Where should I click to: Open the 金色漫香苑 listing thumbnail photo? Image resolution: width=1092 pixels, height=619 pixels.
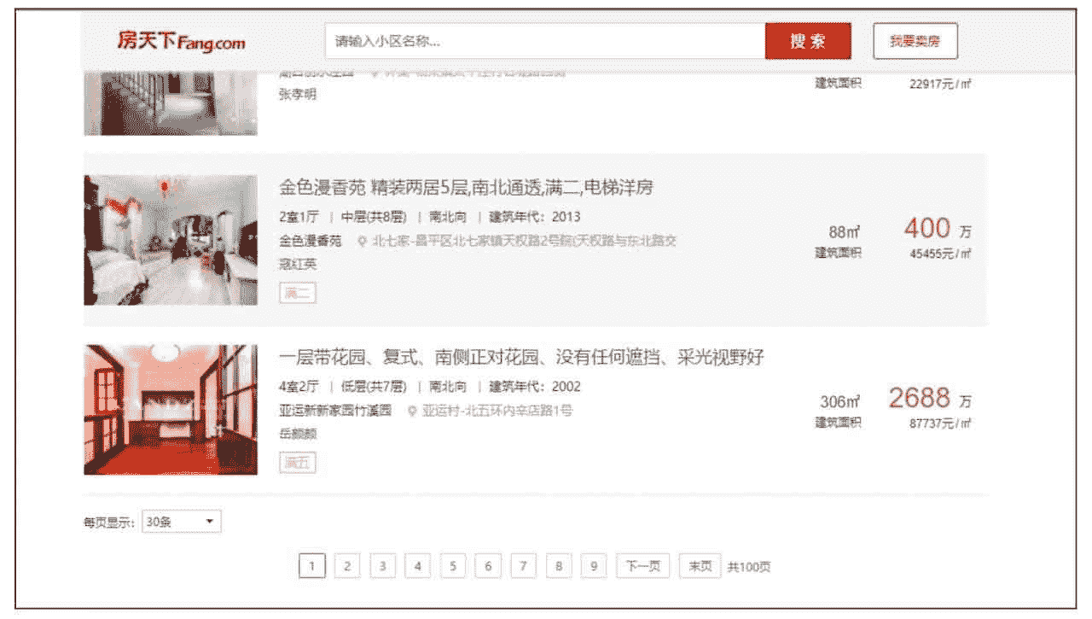[171, 240]
